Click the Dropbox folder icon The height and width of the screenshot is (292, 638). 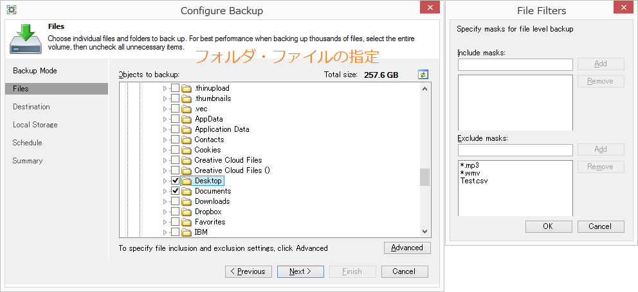click(x=187, y=212)
